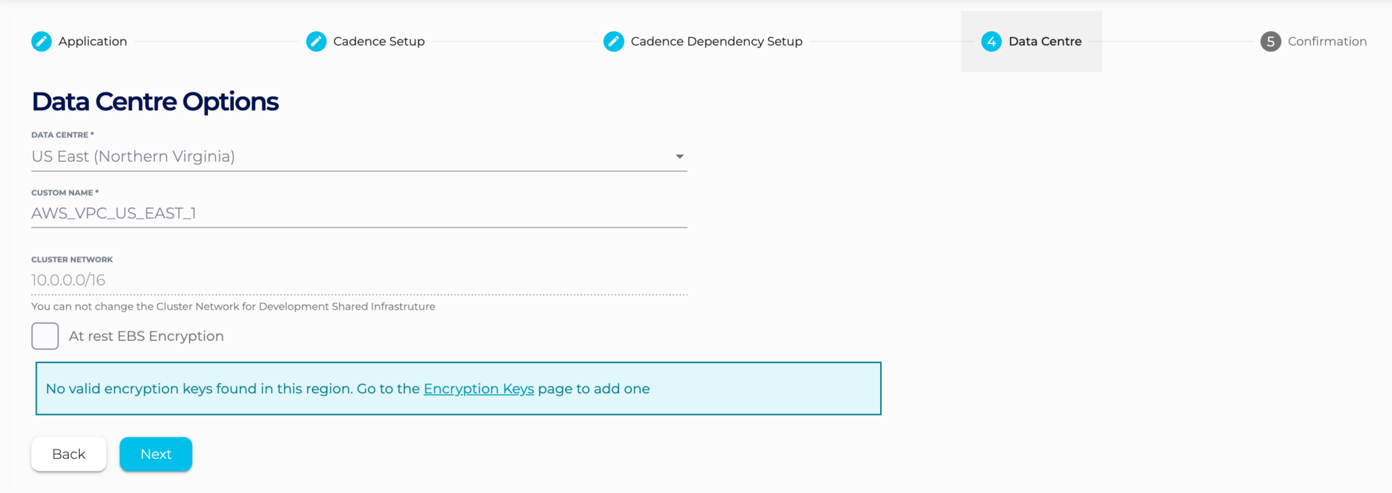The height and width of the screenshot is (493, 1392).
Task: Check the box next to At rest EBS Encryption
Action: (45, 335)
